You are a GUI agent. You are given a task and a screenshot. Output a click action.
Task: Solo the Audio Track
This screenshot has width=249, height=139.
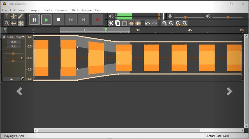pos(14,46)
